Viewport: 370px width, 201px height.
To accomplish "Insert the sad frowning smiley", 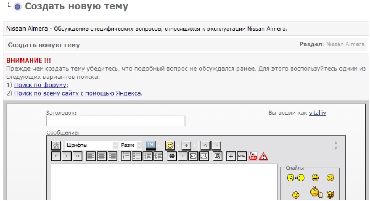I will click(x=296, y=195).
